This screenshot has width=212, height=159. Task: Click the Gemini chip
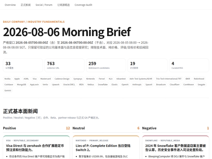pyautogui.click(x=8, y=90)
